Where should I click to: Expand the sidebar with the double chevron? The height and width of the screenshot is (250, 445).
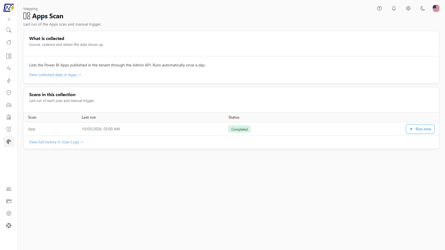(x=9, y=19)
